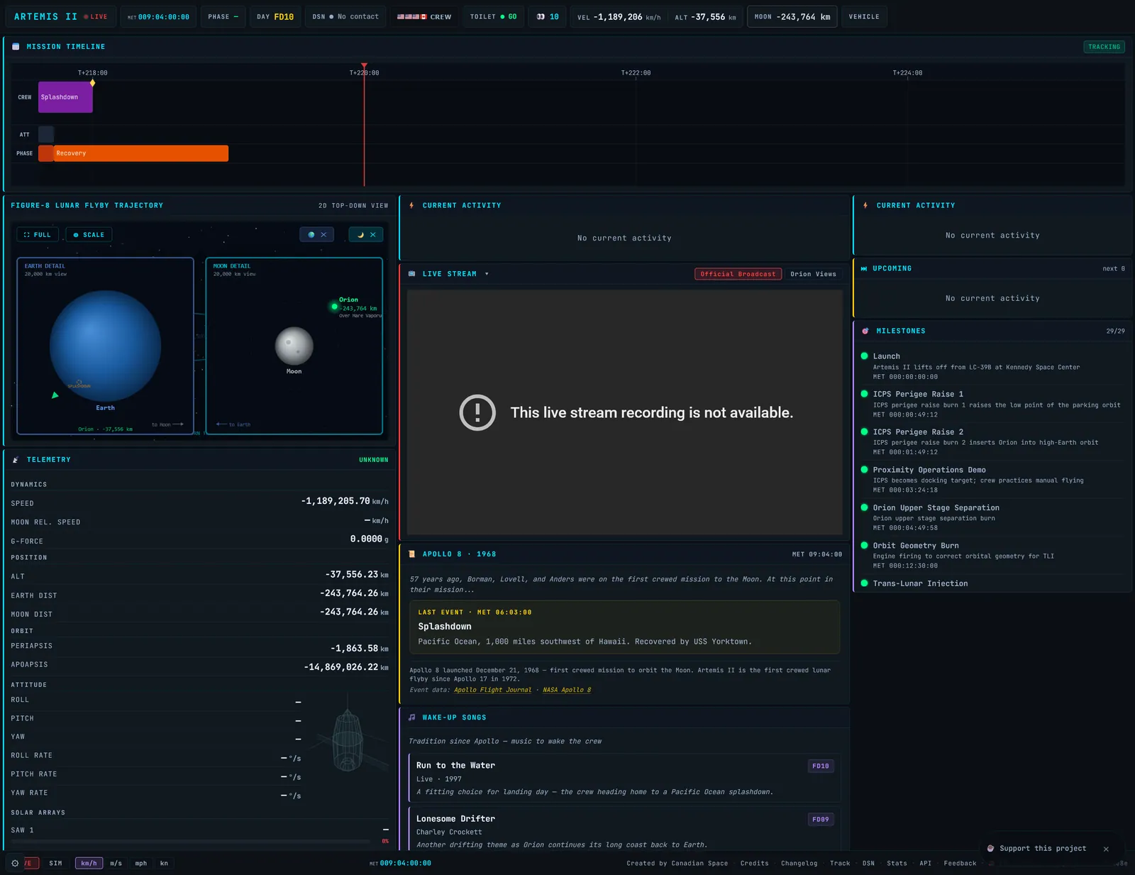Click the lightning icon in right Current Activity

click(x=865, y=205)
